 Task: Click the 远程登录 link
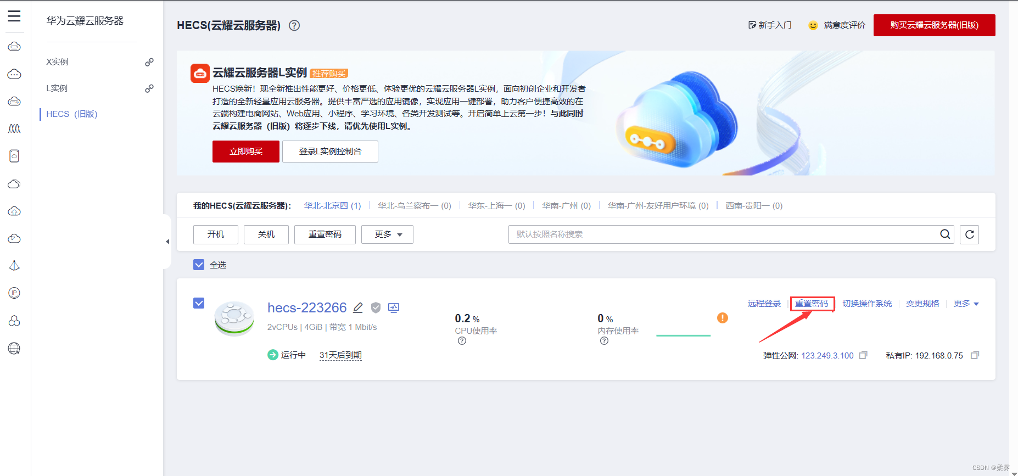tap(764, 304)
